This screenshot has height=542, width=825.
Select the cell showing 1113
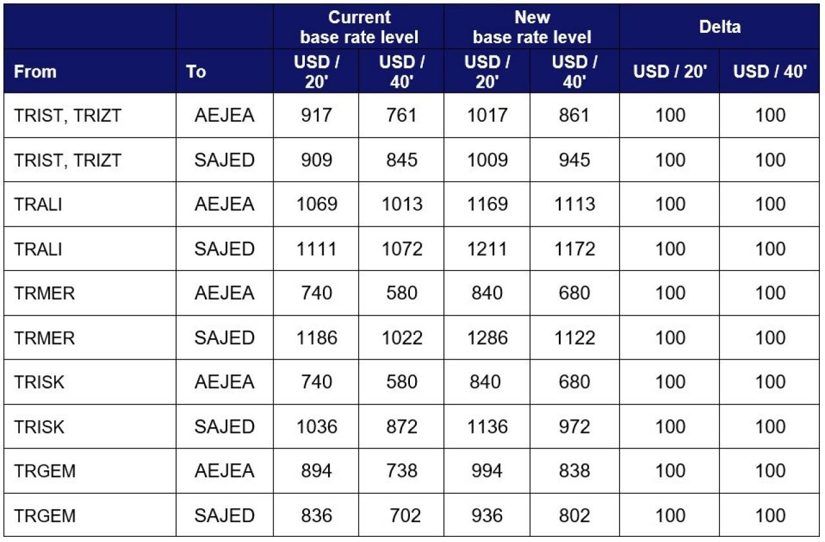point(574,205)
